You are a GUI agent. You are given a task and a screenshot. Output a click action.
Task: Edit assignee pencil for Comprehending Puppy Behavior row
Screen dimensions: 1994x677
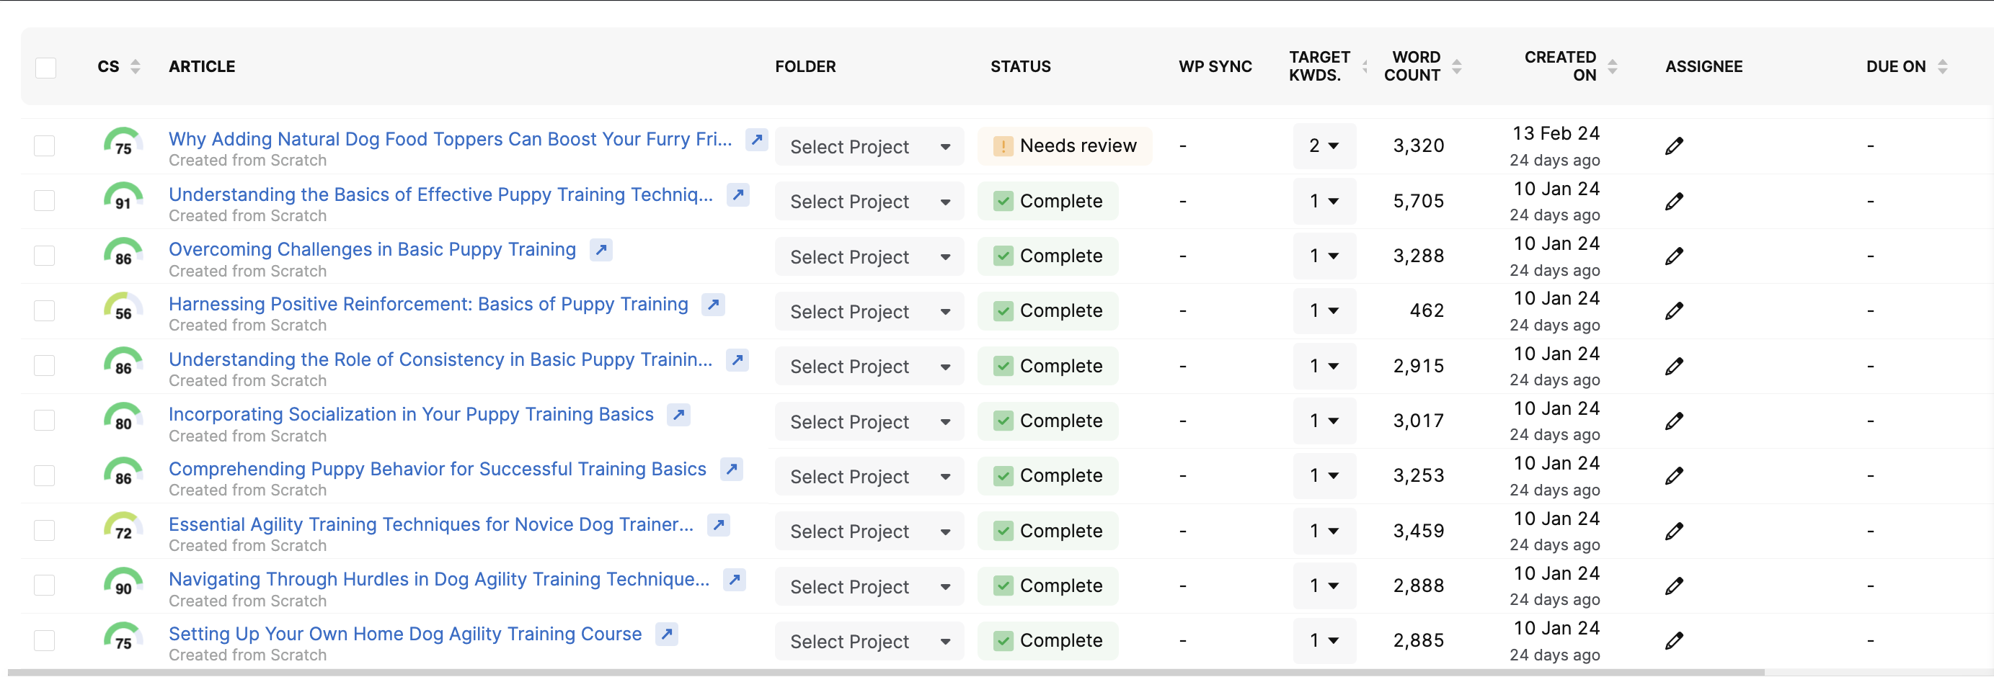[1673, 476]
